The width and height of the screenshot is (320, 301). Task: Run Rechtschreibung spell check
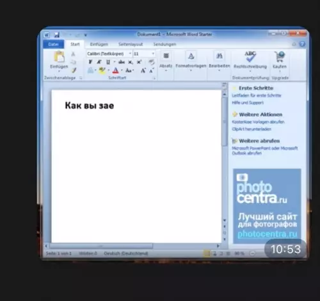[250, 61]
